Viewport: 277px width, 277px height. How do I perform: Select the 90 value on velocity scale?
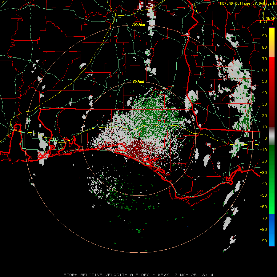pos(264,36)
